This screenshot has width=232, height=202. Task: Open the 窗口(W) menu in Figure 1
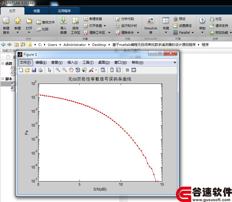121,62
